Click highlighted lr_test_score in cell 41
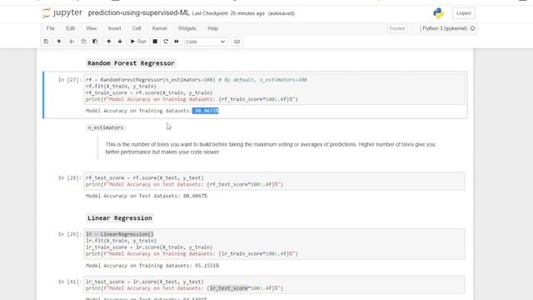This screenshot has height=300, width=533. (x=229, y=288)
